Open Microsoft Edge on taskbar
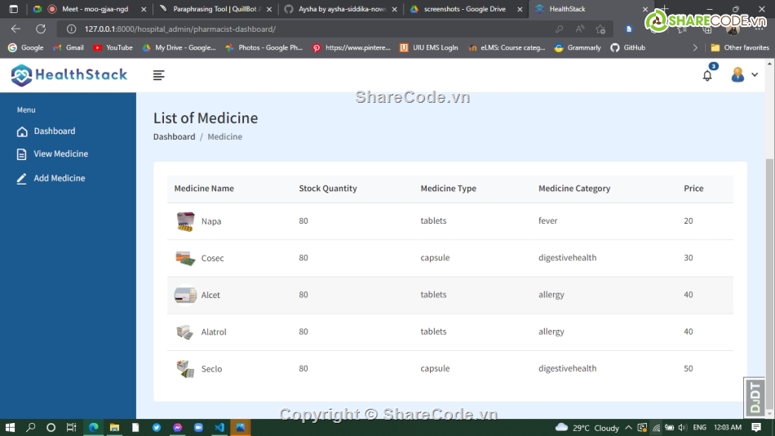The height and width of the screenshot is (436, 775). (94, 428)
